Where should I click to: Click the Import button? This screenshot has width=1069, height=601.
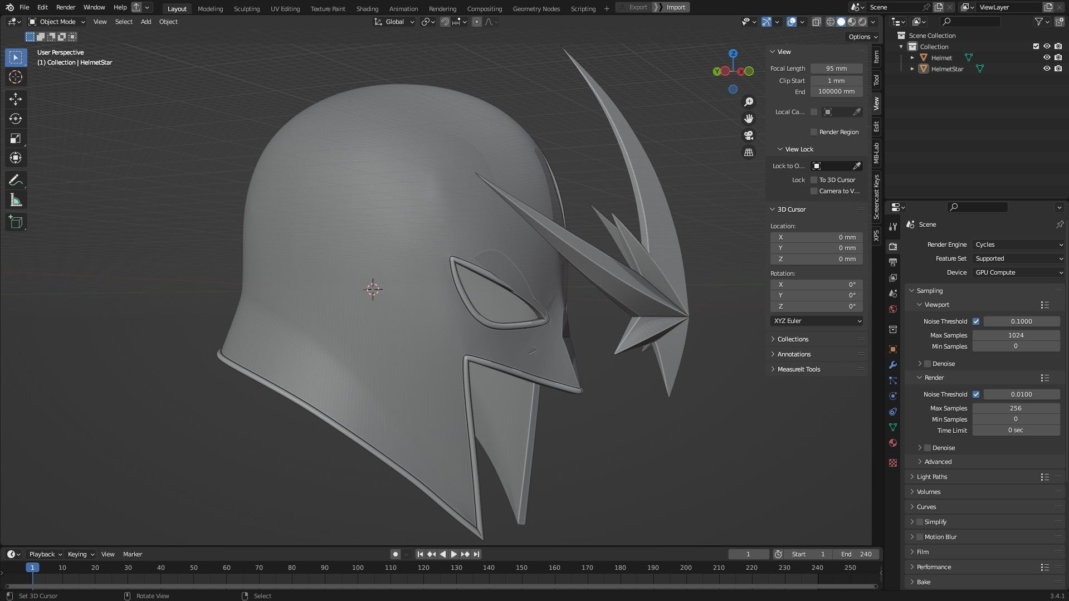click(675, 7)
